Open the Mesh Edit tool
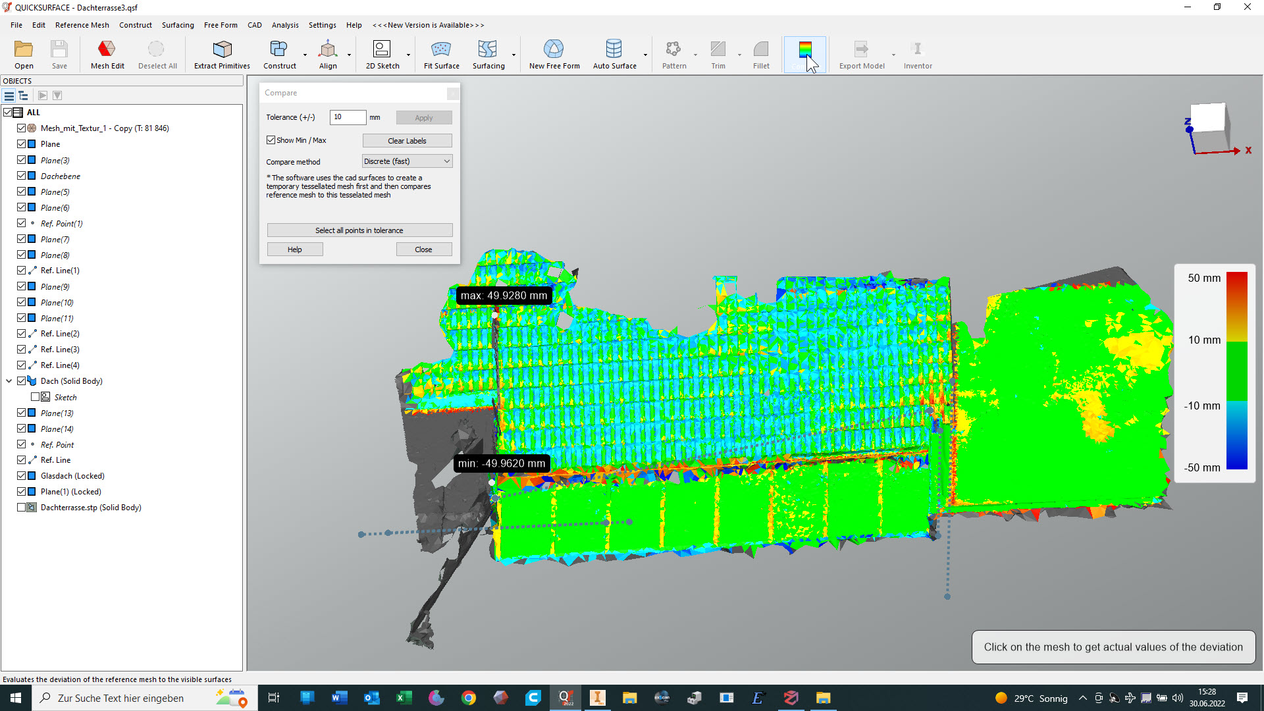This screenshot has height=711, width=1264. click(x=107, y=54)
